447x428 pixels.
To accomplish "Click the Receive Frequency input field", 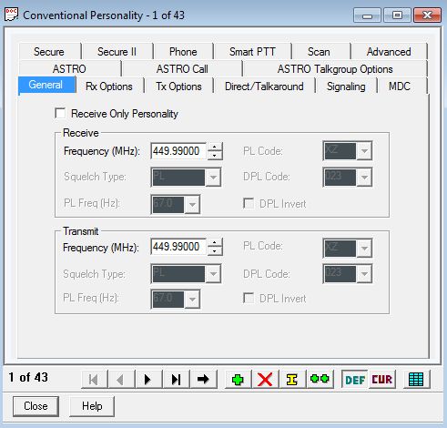I will 178,151.
